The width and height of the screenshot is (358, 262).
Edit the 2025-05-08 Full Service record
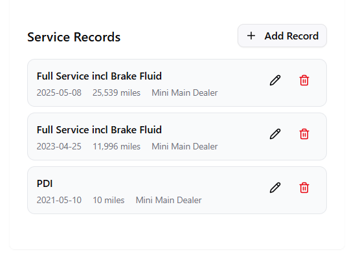click(275, 80)
